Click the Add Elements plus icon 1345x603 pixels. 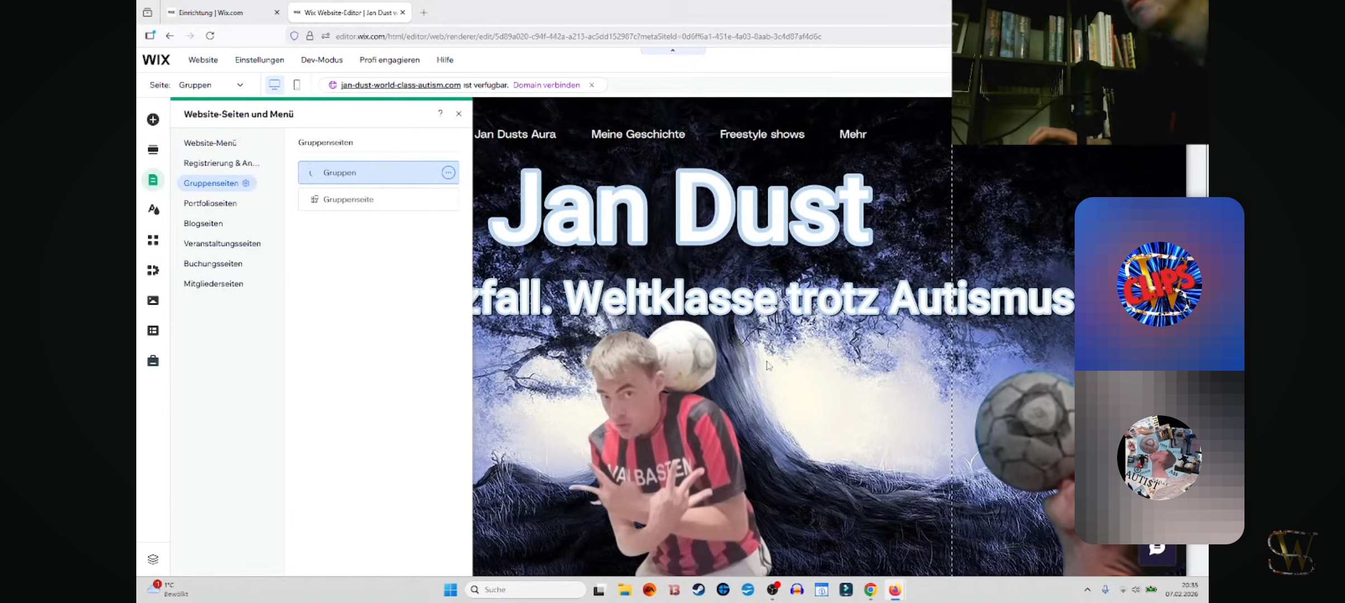(153, 119)
